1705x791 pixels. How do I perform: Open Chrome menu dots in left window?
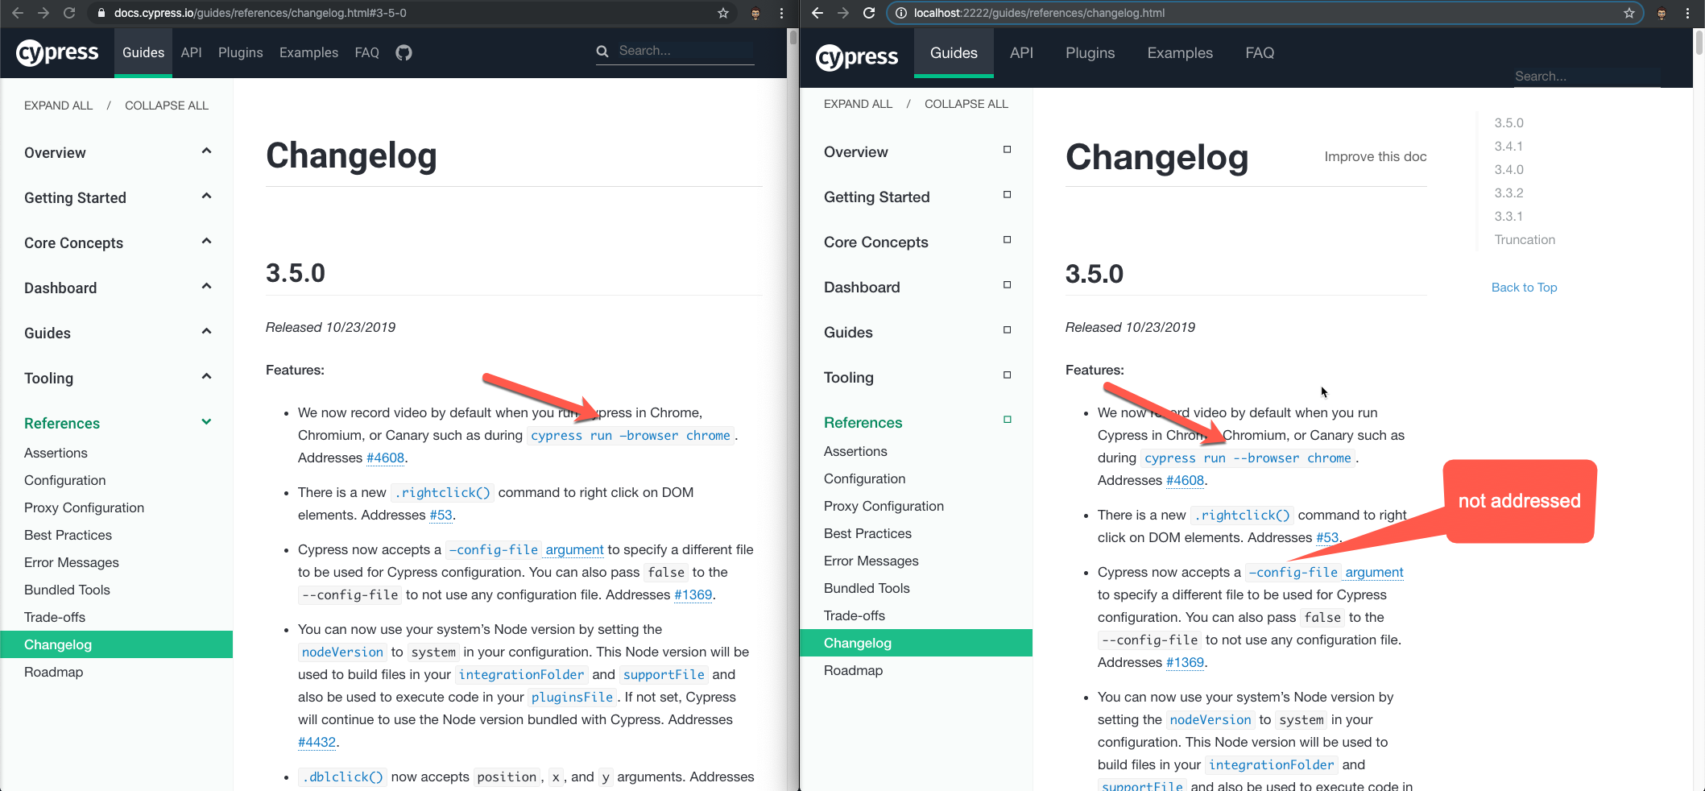(x=781, y=13)
